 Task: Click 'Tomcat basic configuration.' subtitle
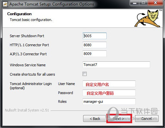pyautogui.click(x=31, y=20)
